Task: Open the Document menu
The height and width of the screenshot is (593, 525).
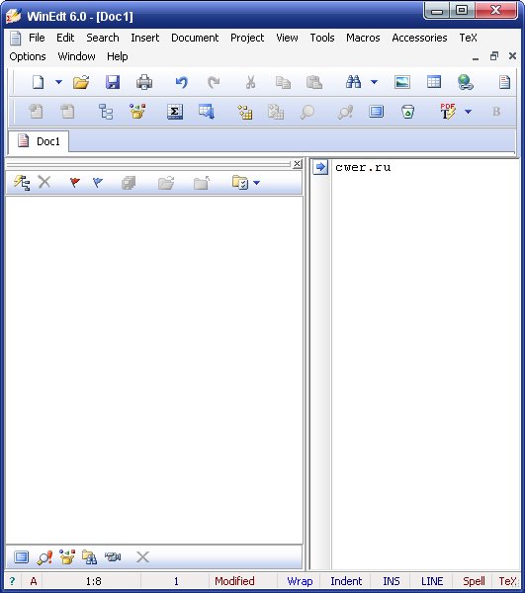Action: pyautogui.click(x=195, y=38)
